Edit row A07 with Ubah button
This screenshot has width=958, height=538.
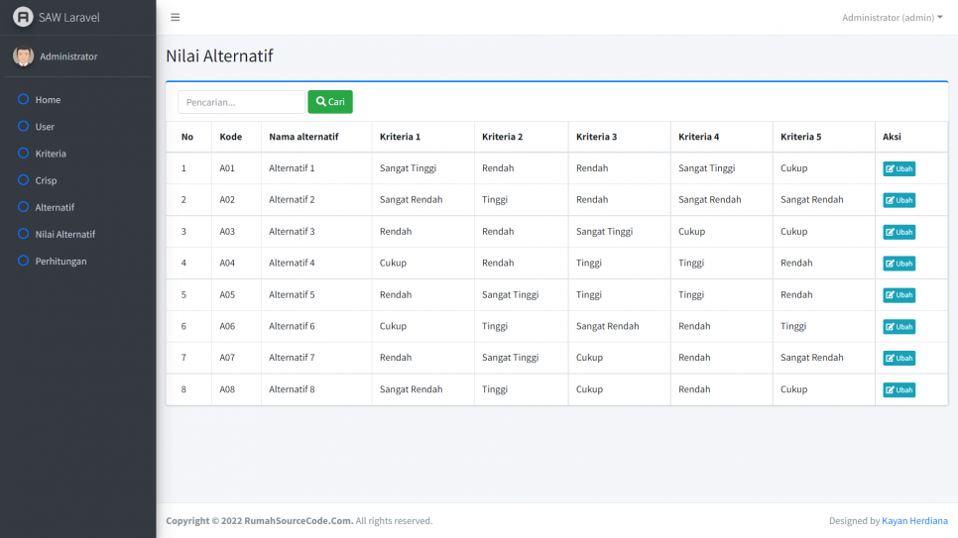(898, 358)
